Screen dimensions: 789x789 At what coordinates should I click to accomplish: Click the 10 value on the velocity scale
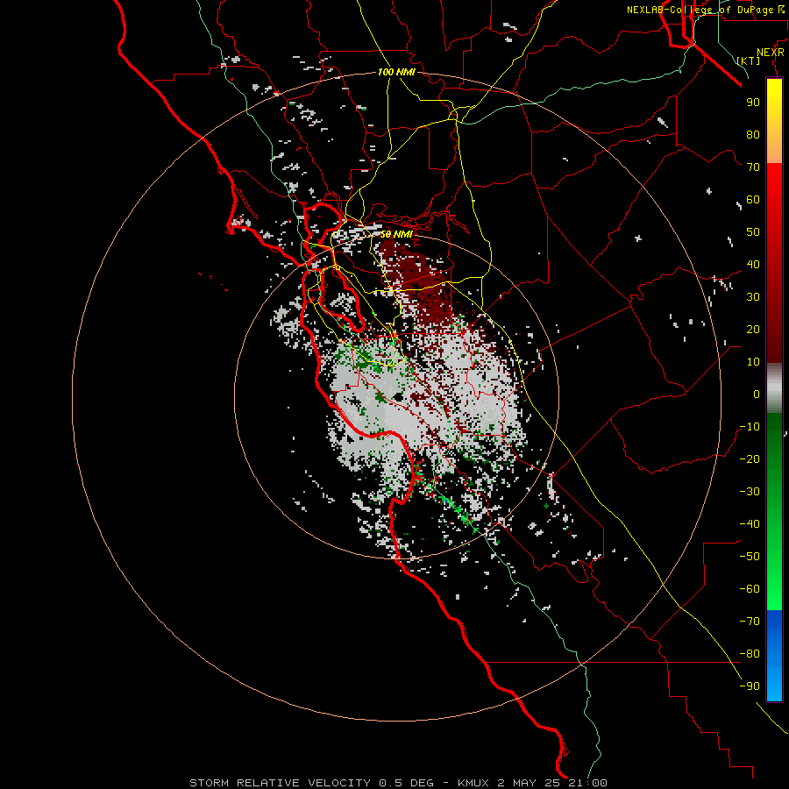(753, 362)
